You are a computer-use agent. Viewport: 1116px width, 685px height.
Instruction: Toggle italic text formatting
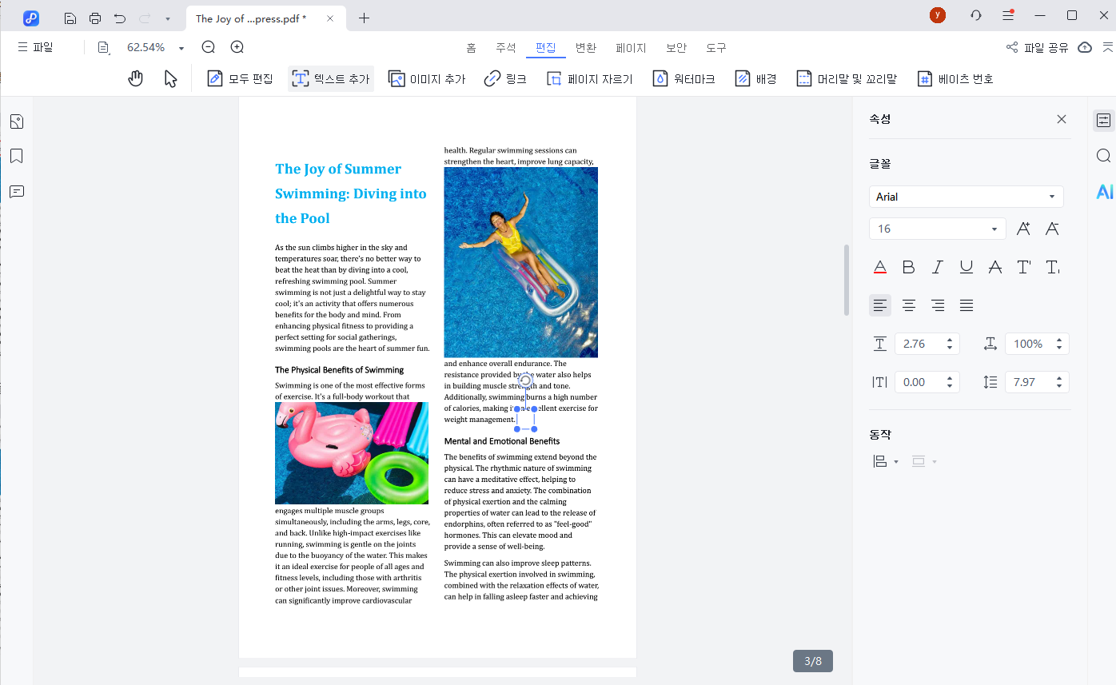(x=937, y=267)
